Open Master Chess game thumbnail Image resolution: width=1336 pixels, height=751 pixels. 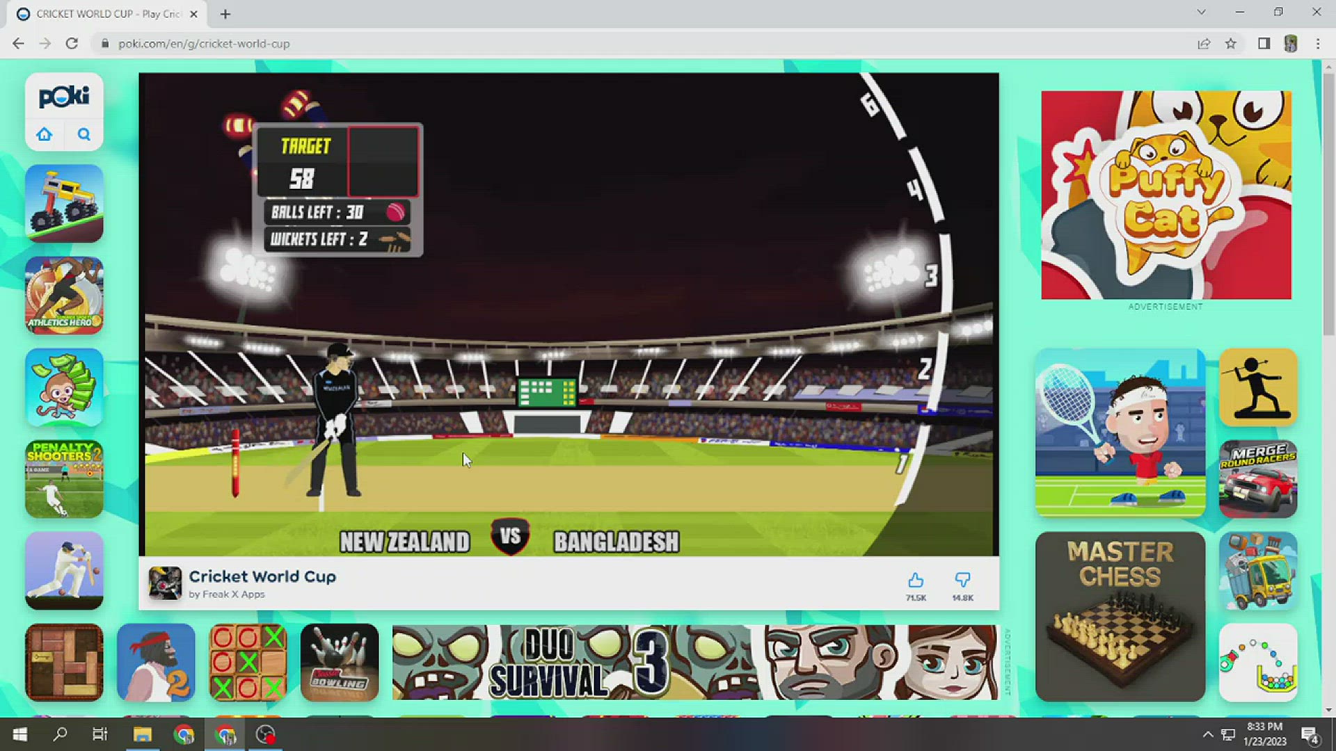pyautogui.click(x=1120, y=617)
